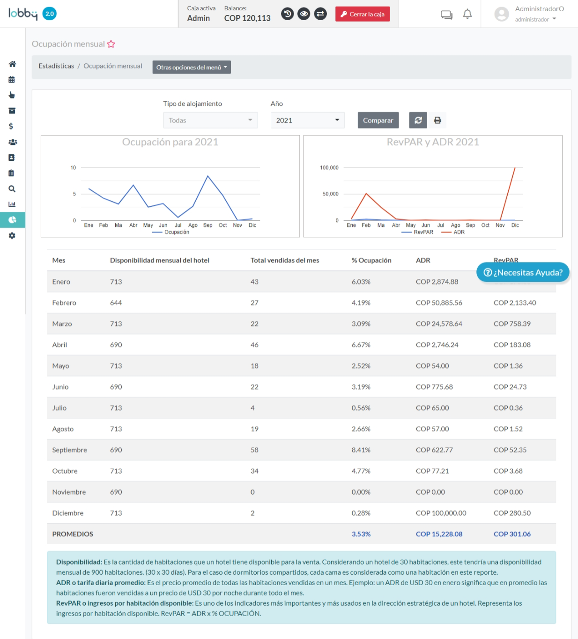
Task: Toggle the favorite star next to Ocupación mensual
Action: point(111,44)
